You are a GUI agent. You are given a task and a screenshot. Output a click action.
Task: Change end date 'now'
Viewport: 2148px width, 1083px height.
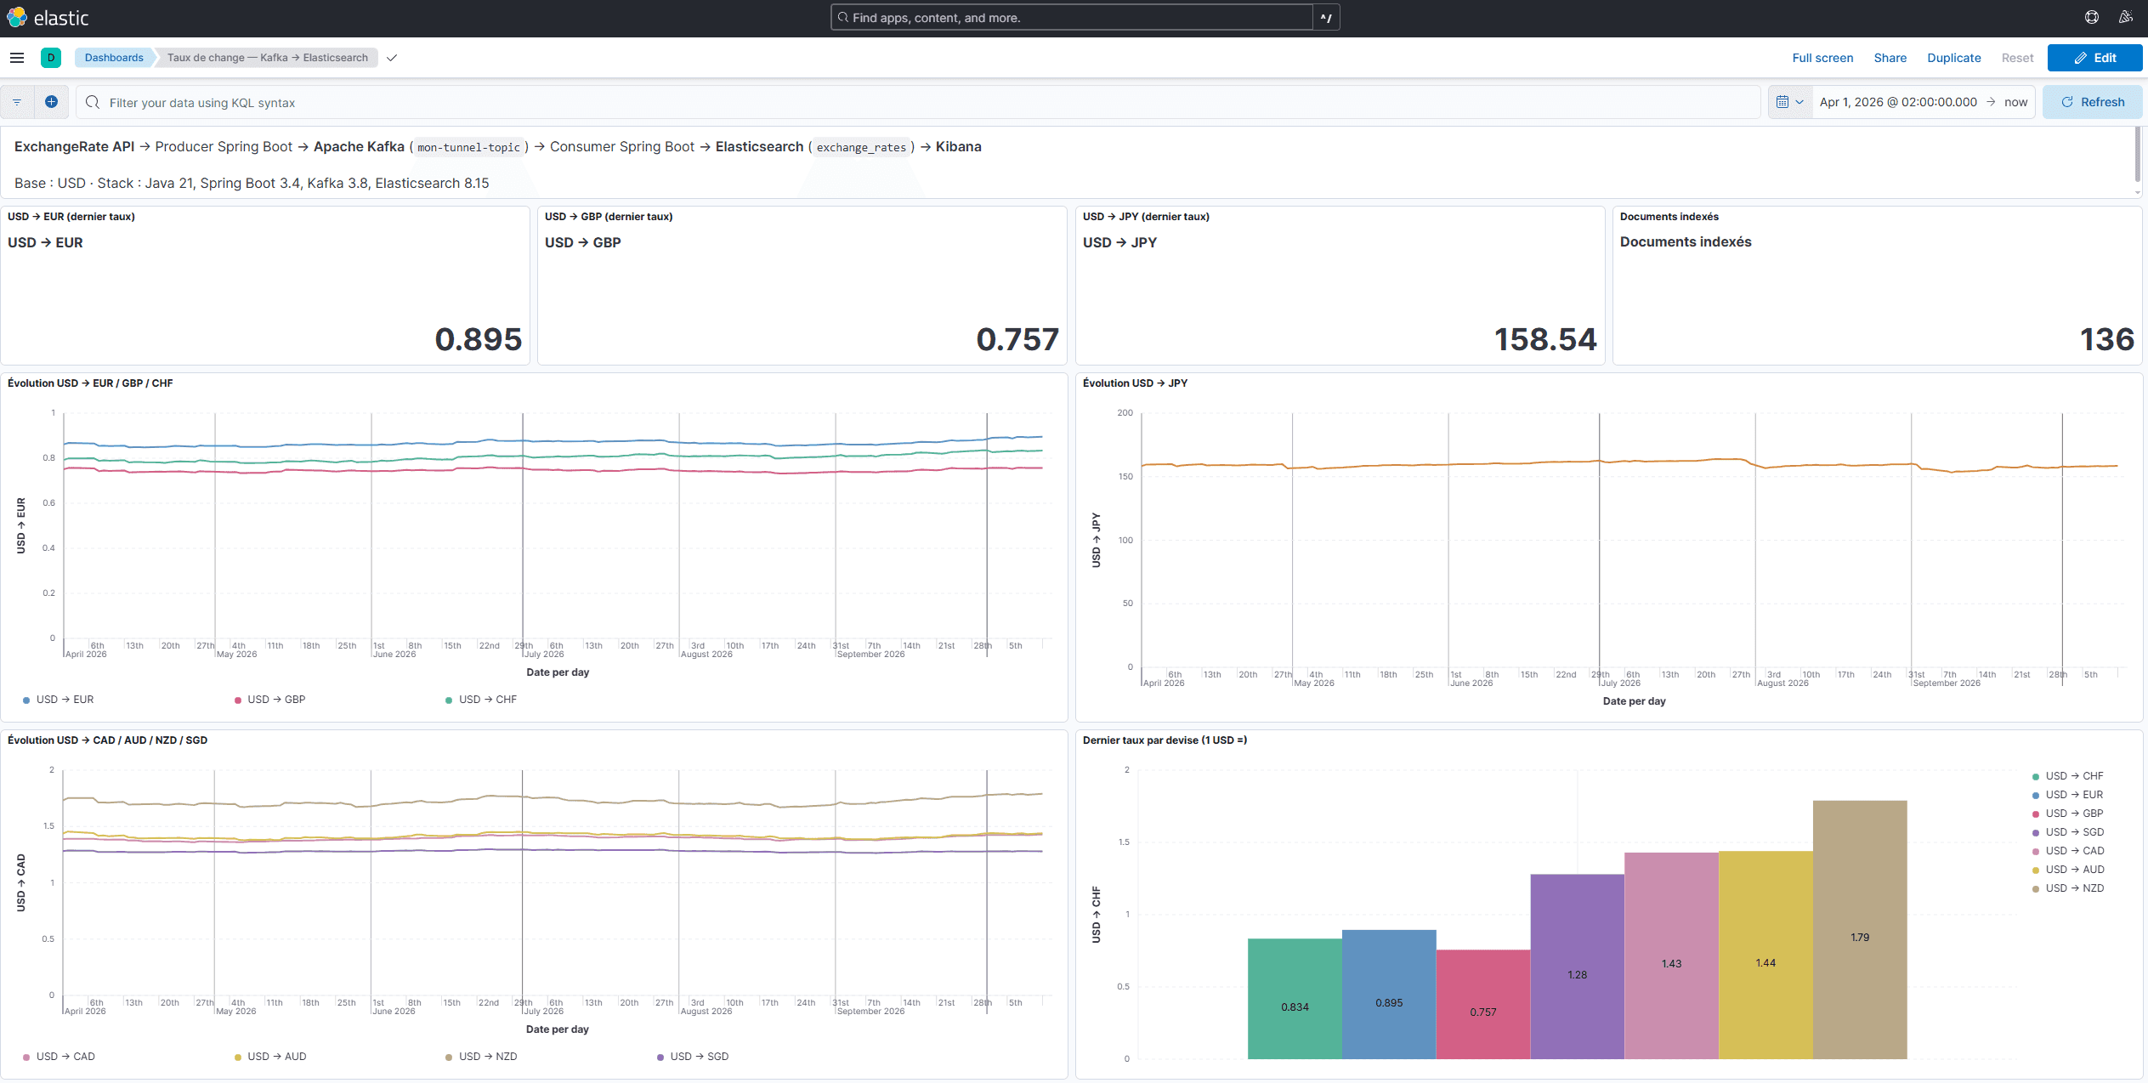[x=2015, y=102]
